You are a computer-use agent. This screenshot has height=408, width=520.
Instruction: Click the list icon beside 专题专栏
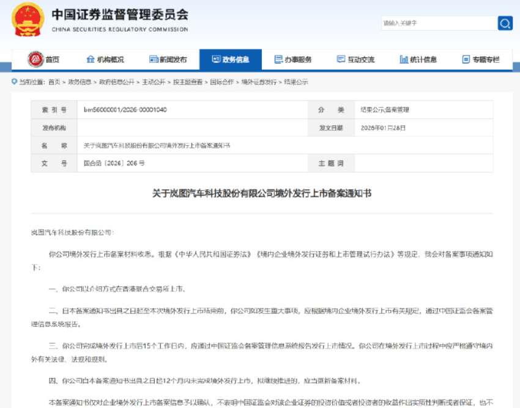coord(466,59)
